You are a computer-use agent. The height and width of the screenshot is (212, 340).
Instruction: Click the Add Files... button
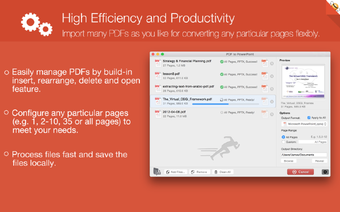pyautogui.click(x=176, y=172)
